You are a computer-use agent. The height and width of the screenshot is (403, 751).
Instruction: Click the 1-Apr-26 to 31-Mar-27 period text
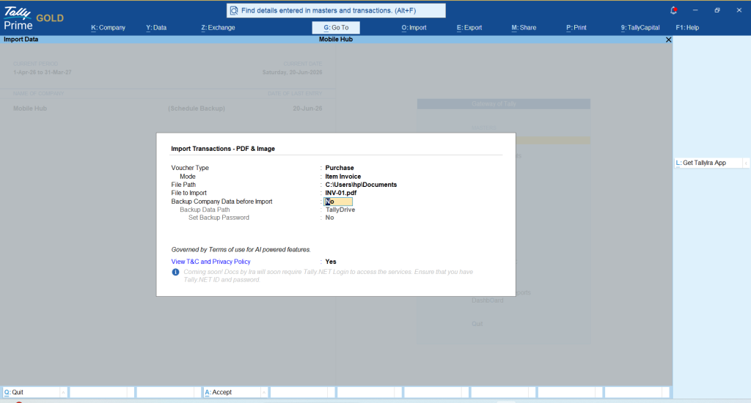coord(42,73)
